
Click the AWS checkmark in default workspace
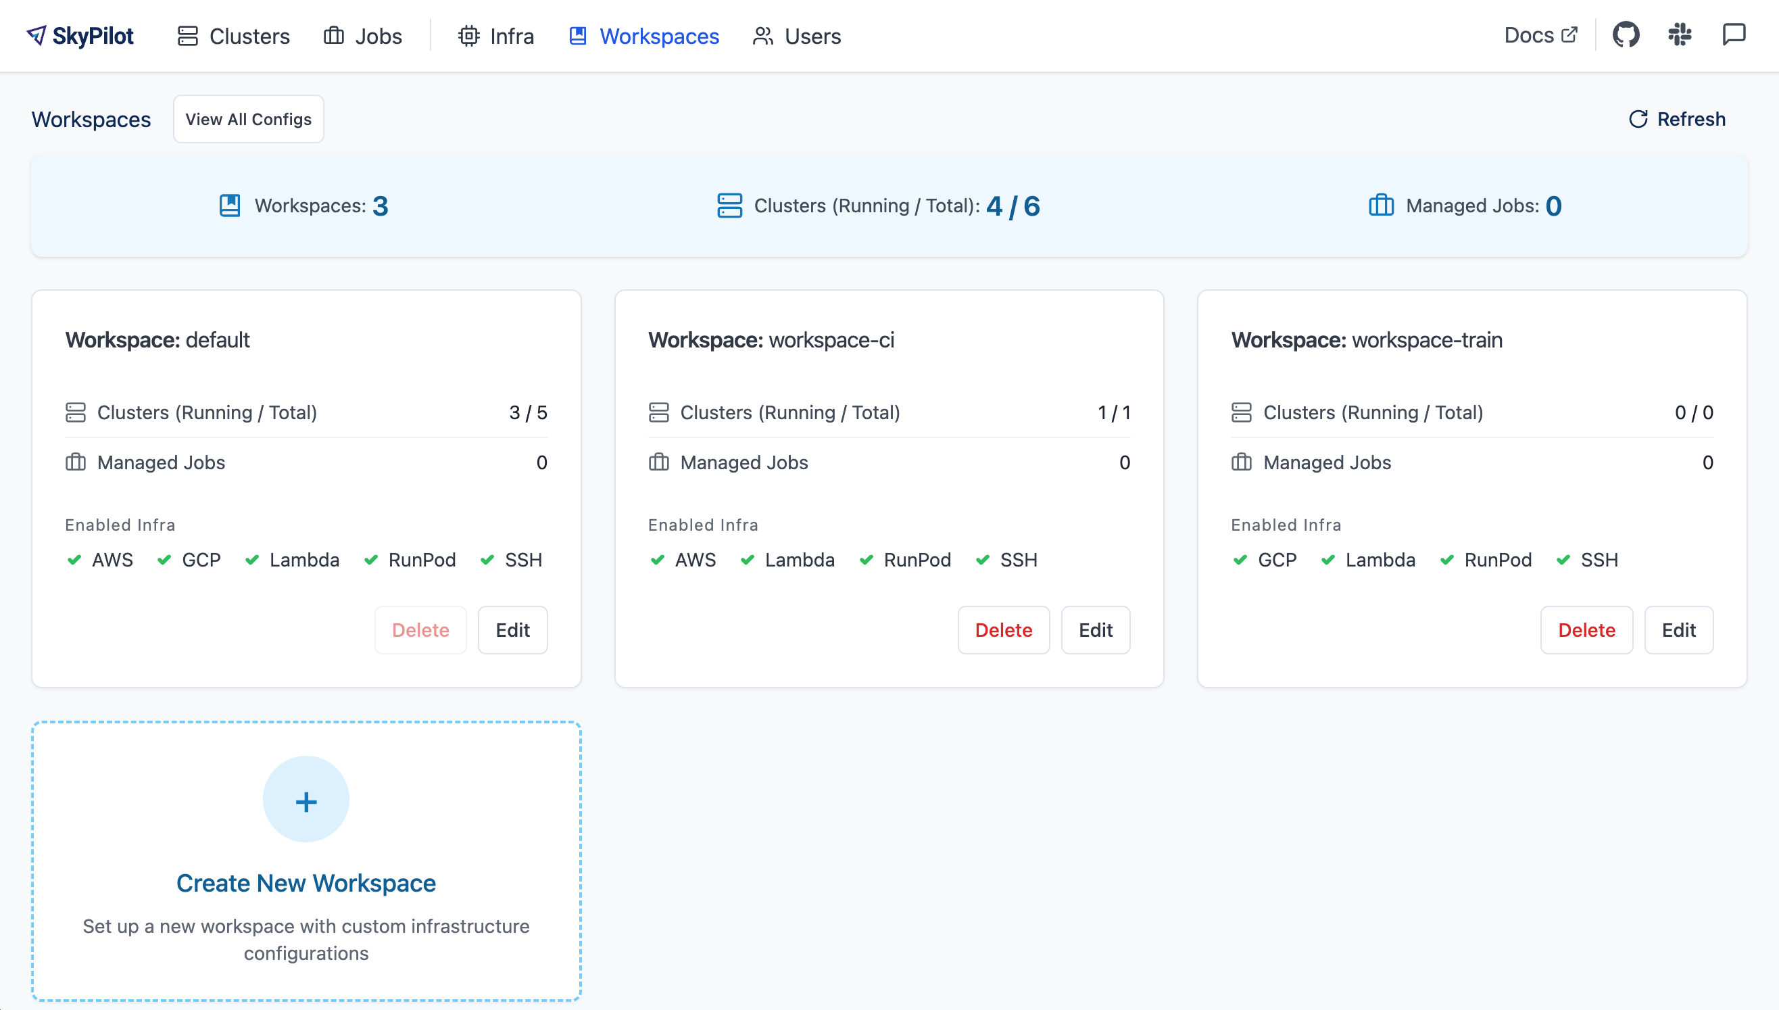click(x=74, y=560)
